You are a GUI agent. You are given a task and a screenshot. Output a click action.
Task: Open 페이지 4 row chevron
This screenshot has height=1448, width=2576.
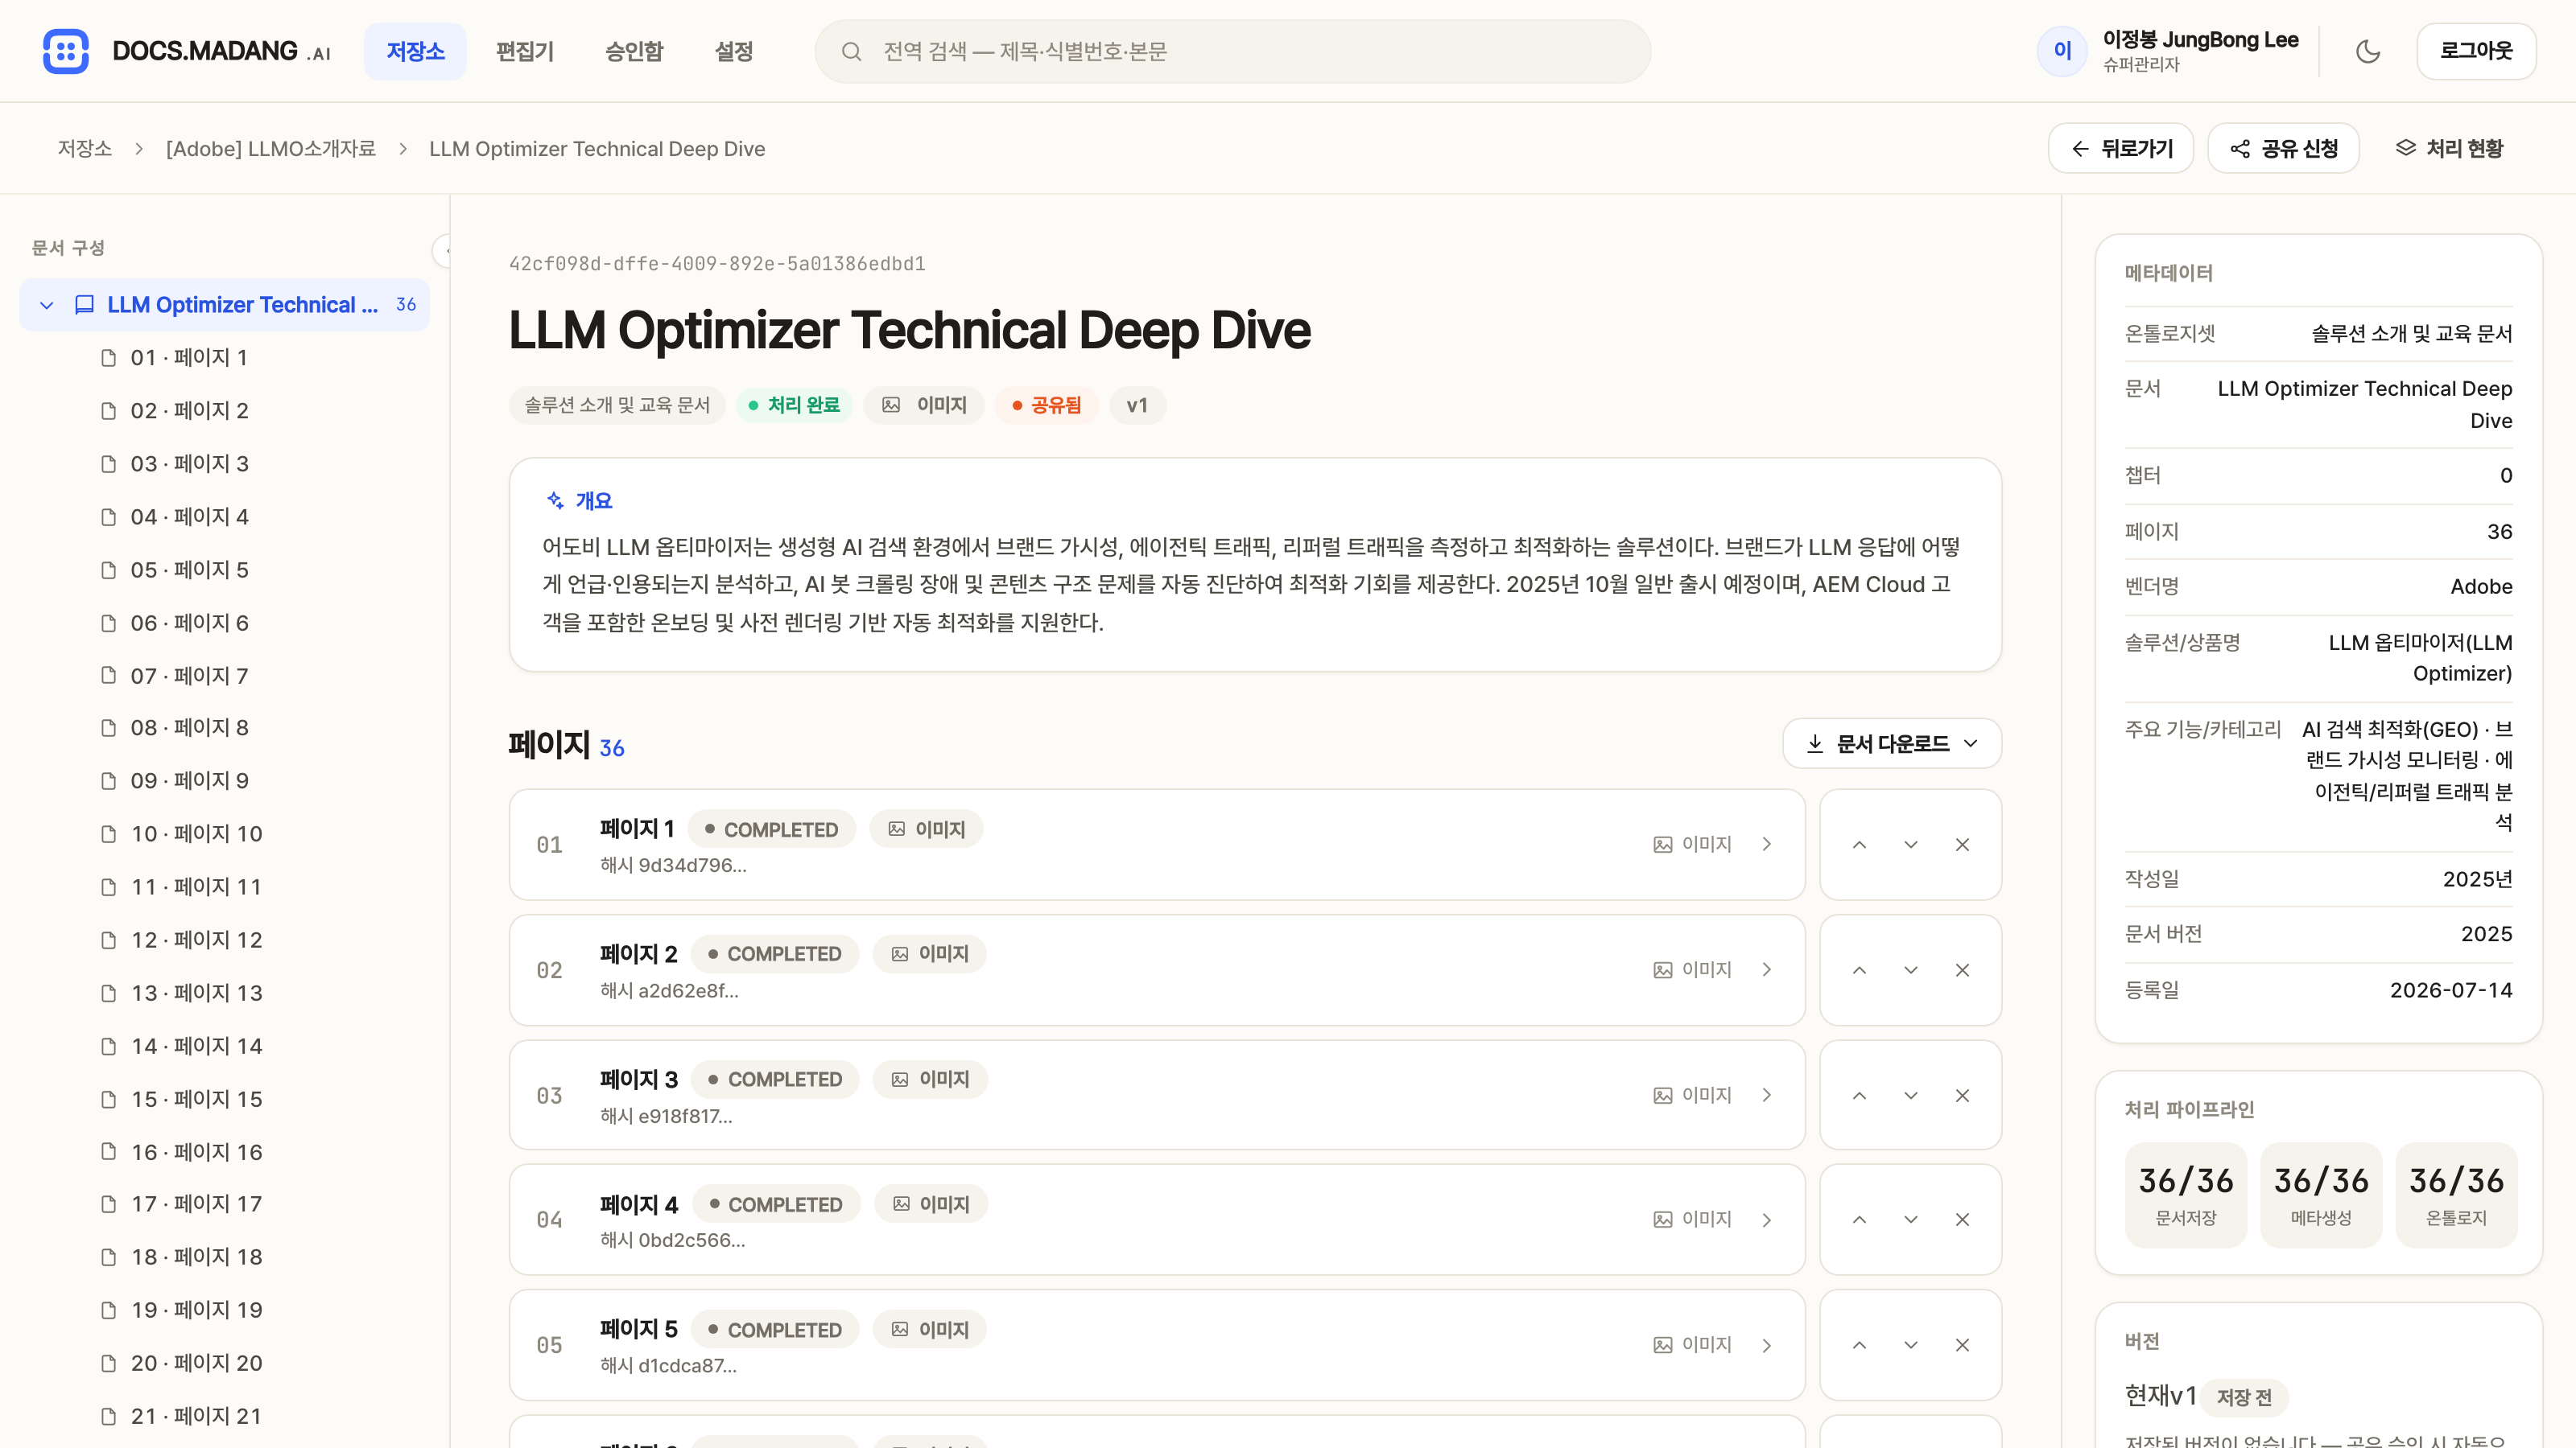pyautogui.click(x=1767, y=1220)
